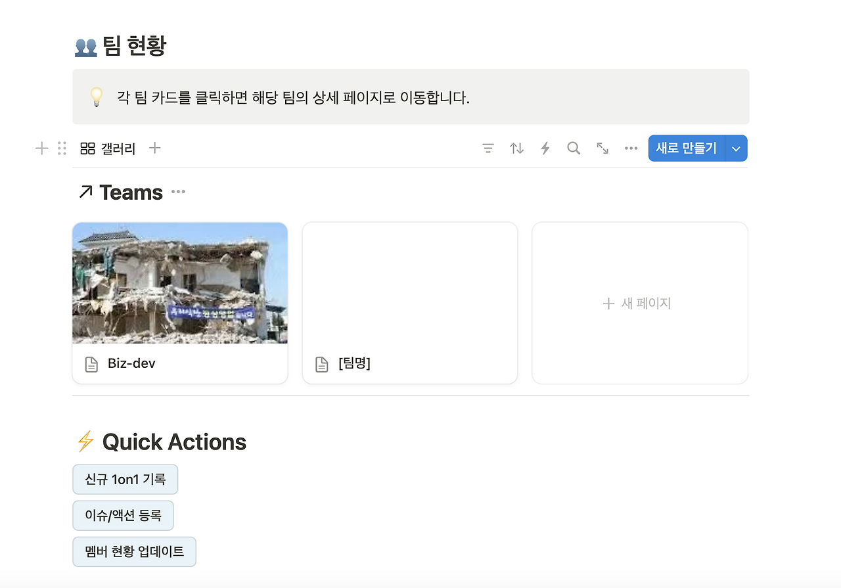Viewport: 841px width, 588px height.
Task: Open the Teams linked database page
Action: pos(130,192)
